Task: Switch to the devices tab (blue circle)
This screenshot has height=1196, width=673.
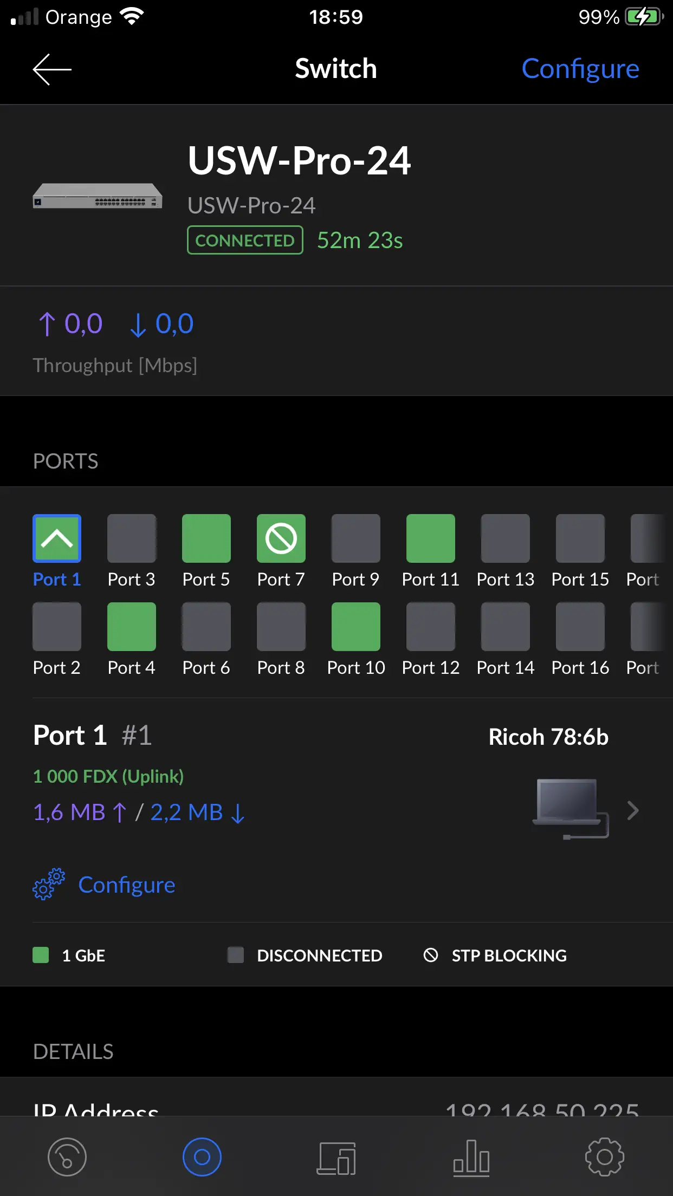Action: tap(202, 1157)
